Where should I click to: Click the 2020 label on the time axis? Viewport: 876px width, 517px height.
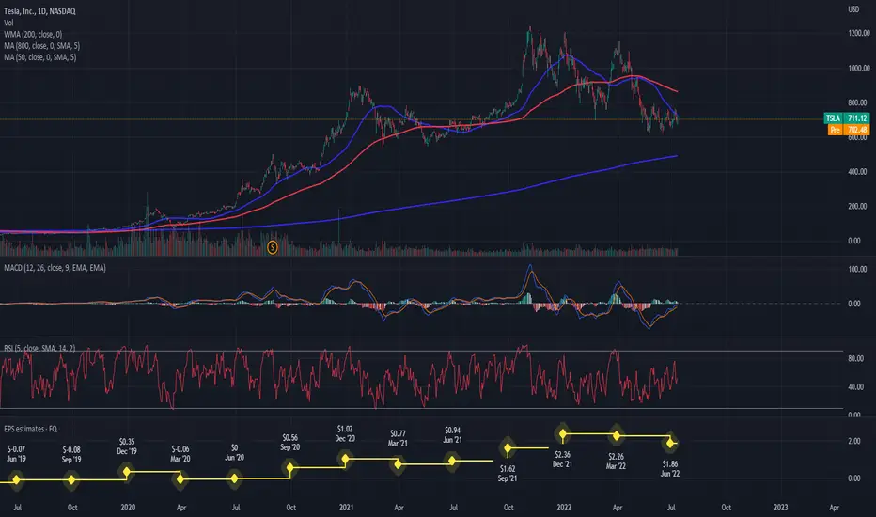tap(128, 508)
